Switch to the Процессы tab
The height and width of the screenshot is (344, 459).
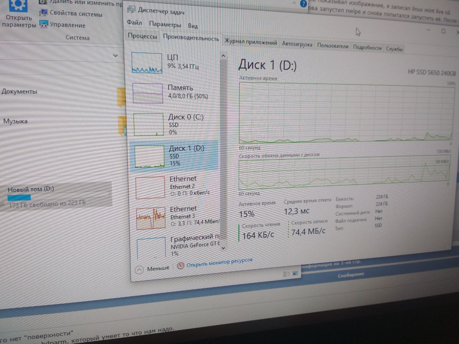(x=142, y=36)
